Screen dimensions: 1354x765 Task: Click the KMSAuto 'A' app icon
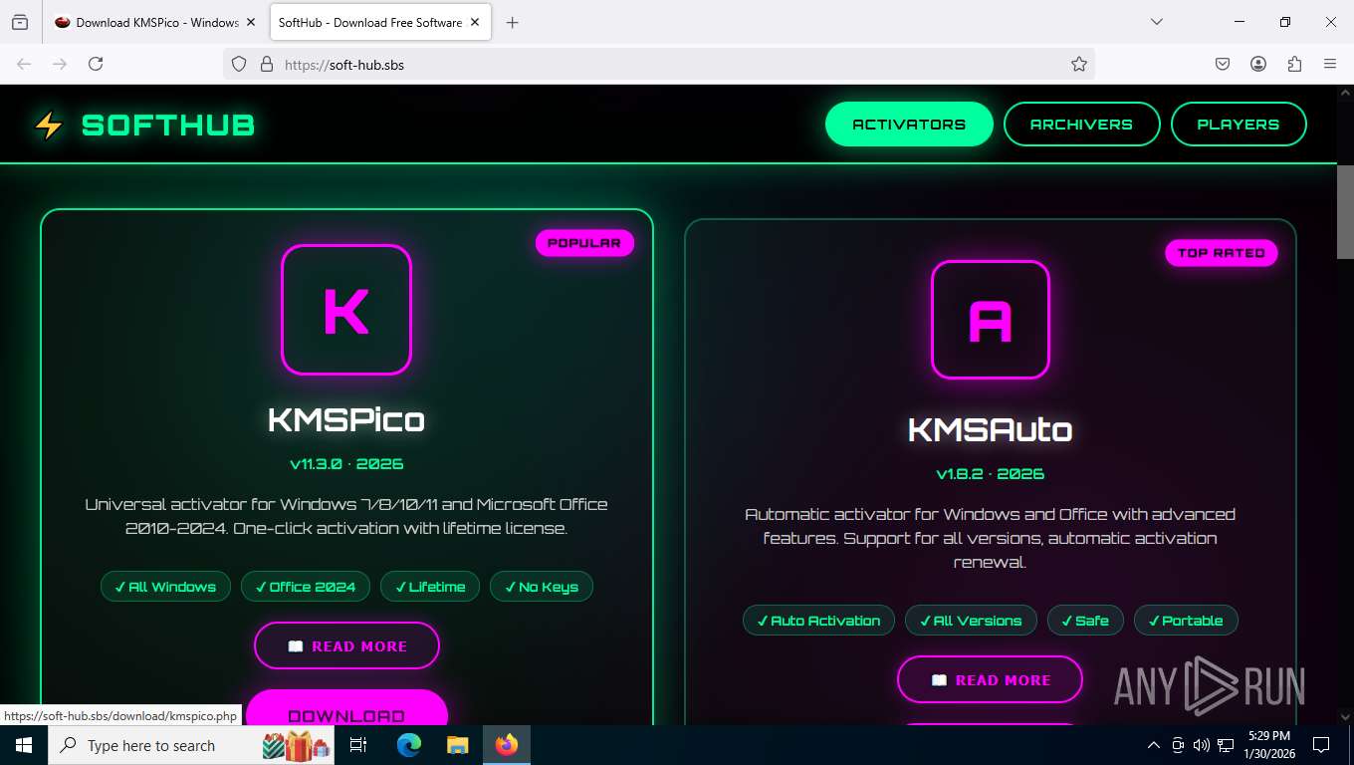pyautogui.click(x=990, y=320)
